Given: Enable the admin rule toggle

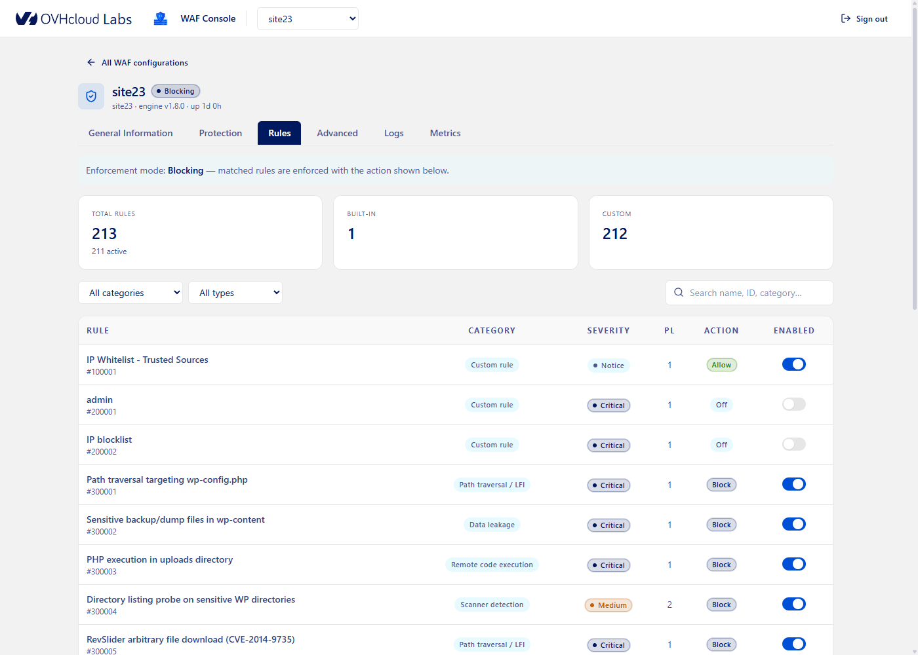Looking at the screenshot, I should coord(793,404).
